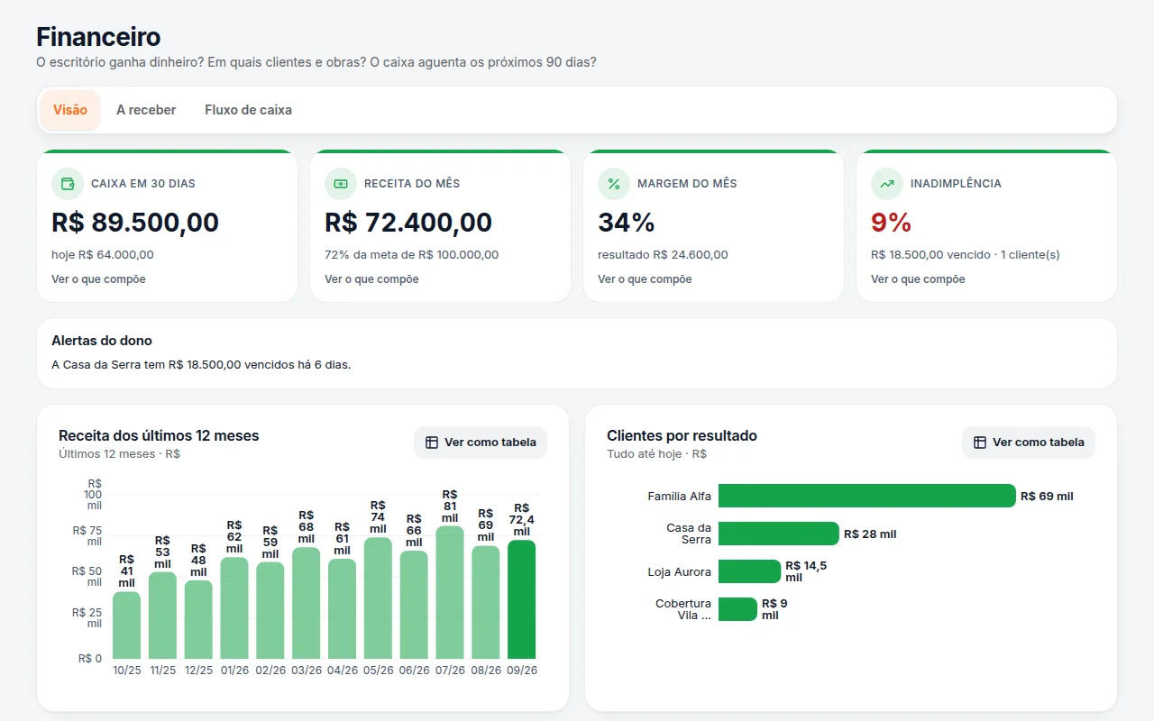Image resolution: width=1154 pixels, height=721 pixels.
Task: Select the 12/25 revenue bar
Action: tap(198, 619)
